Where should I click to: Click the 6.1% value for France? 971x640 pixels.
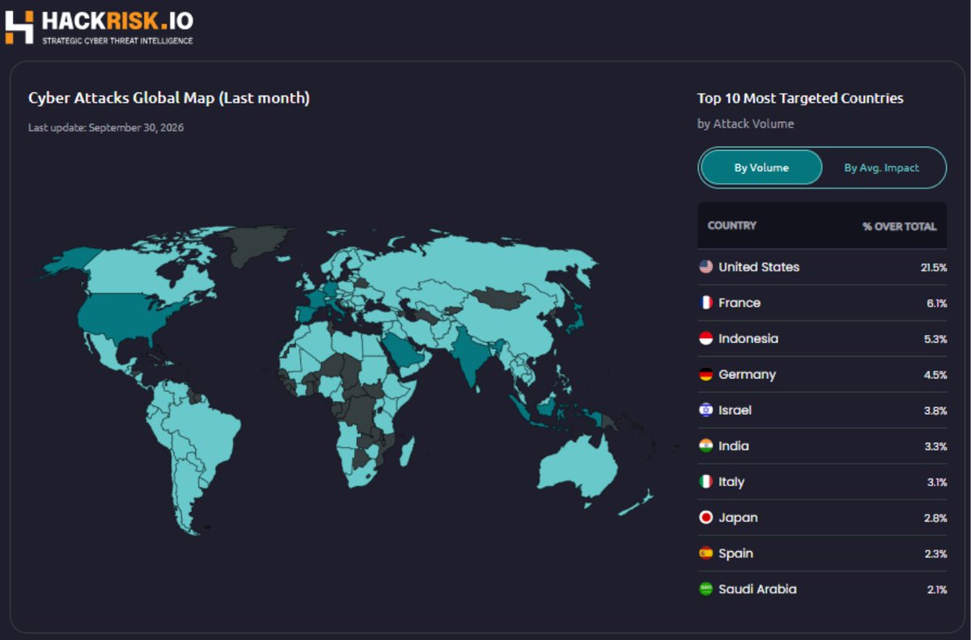936,303
